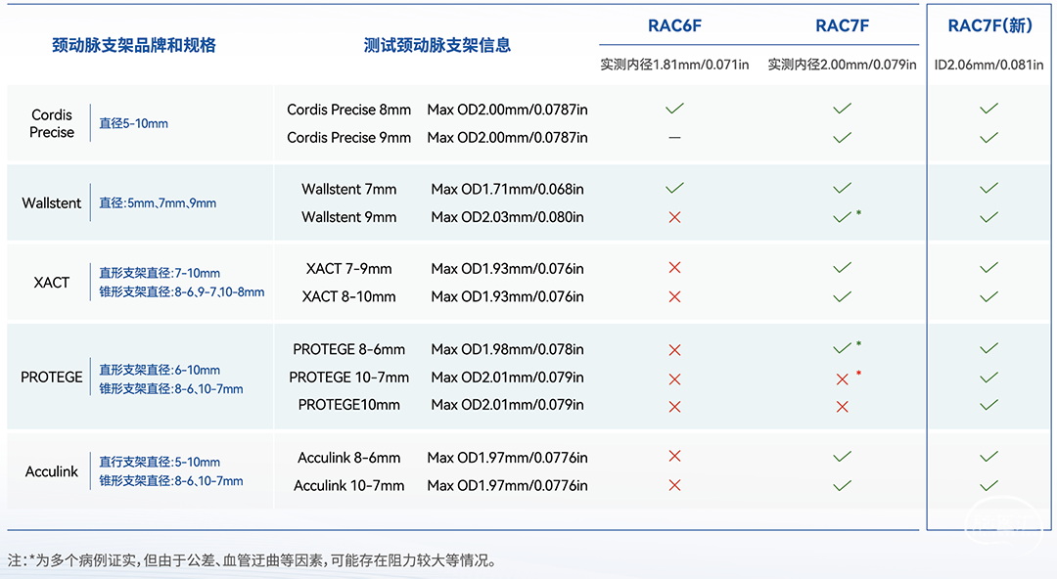Click the 实测内径1.81mm/0.071in subheader
Viewport: 1057px width, 579px height.
pyautogui.click(x=674, y=65)
